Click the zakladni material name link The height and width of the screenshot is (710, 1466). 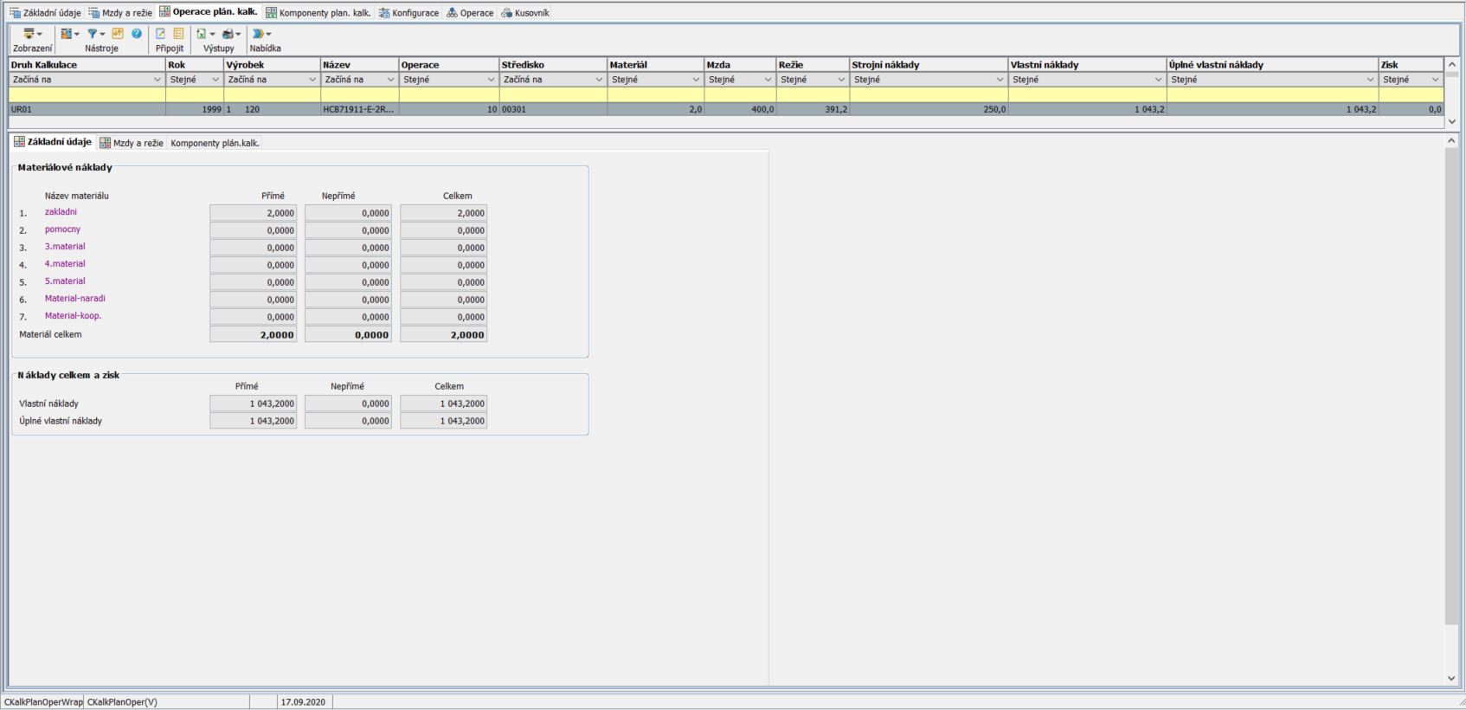(61, 212)
